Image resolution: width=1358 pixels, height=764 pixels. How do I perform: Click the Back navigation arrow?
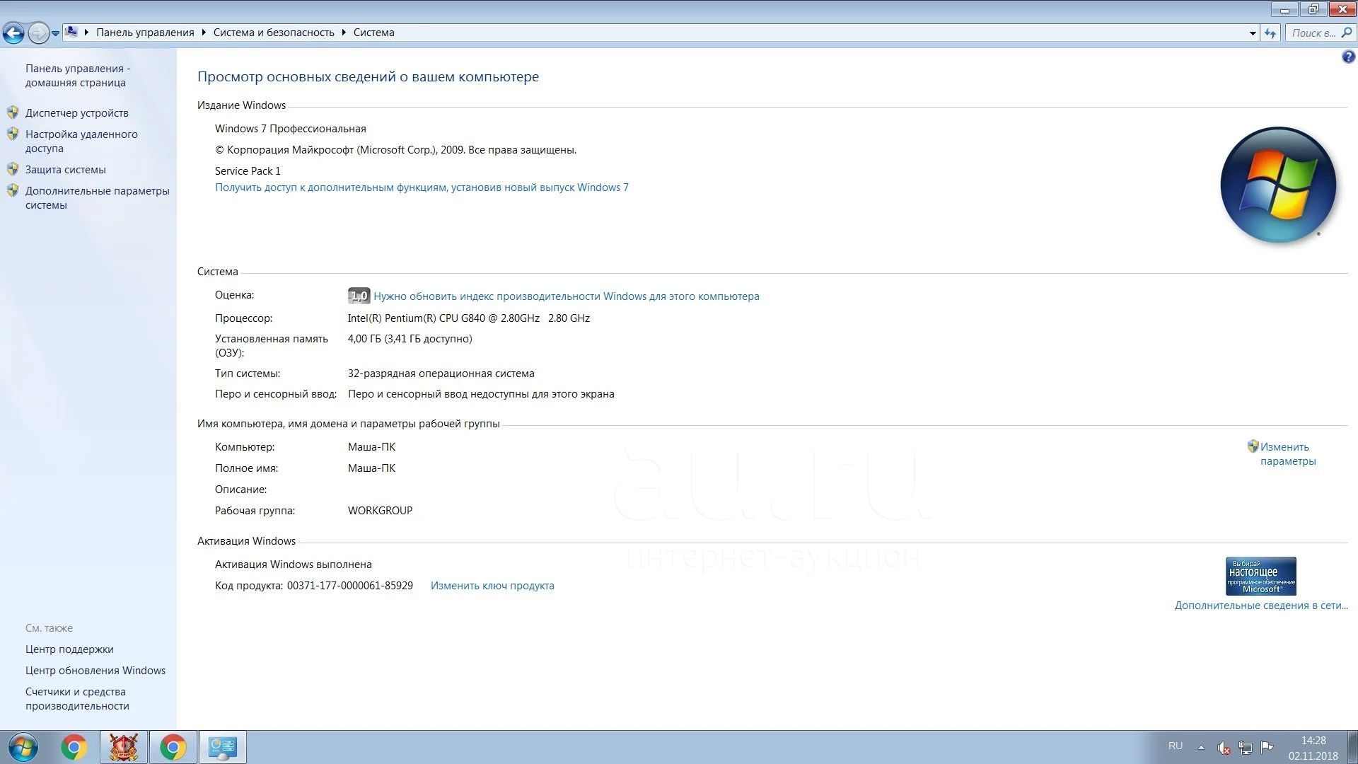[13, 33]
